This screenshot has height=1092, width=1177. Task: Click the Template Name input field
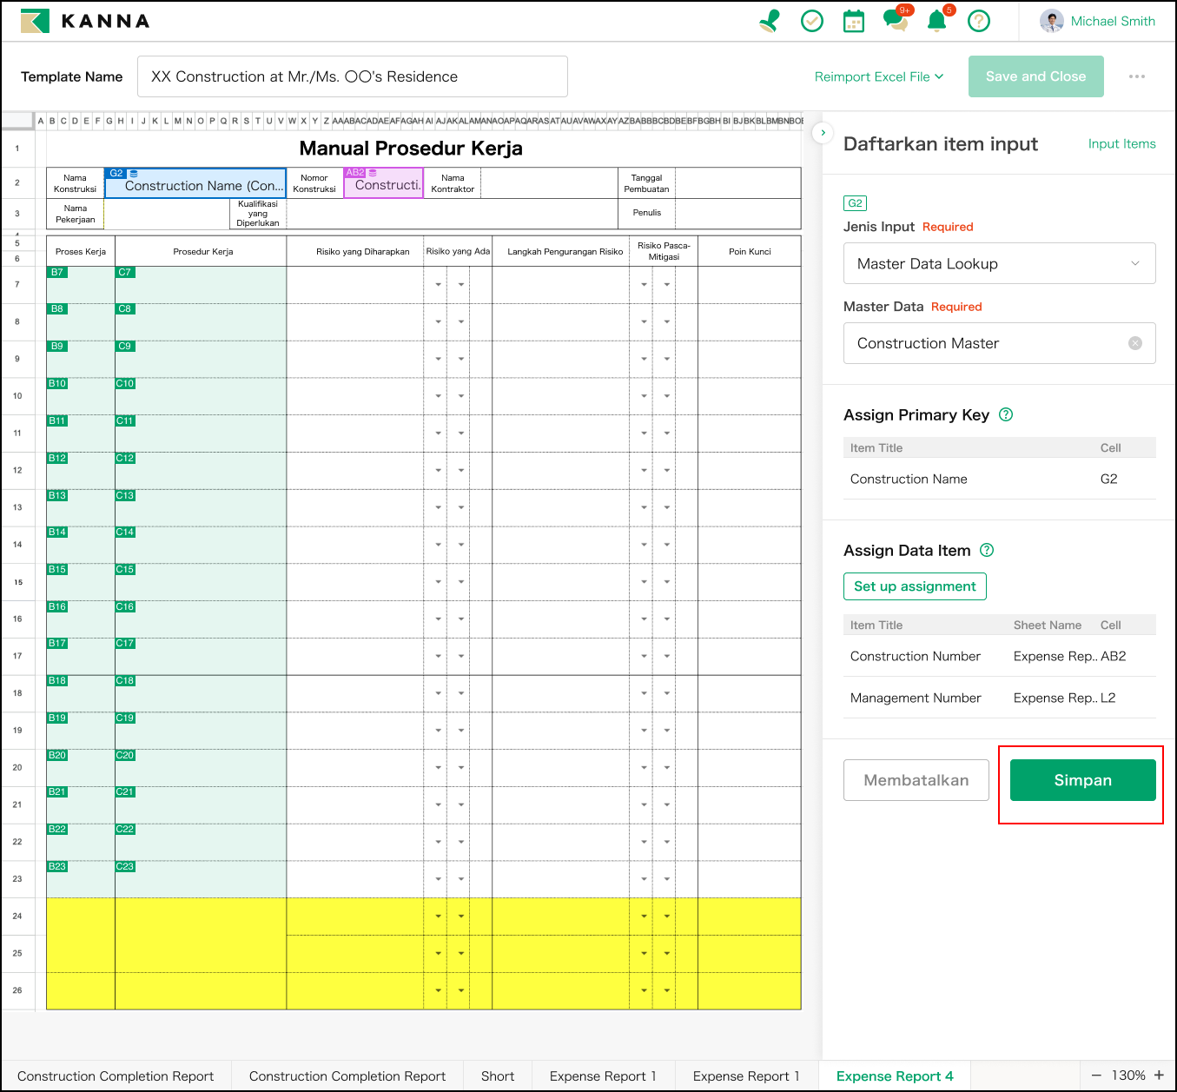(352, 76)
